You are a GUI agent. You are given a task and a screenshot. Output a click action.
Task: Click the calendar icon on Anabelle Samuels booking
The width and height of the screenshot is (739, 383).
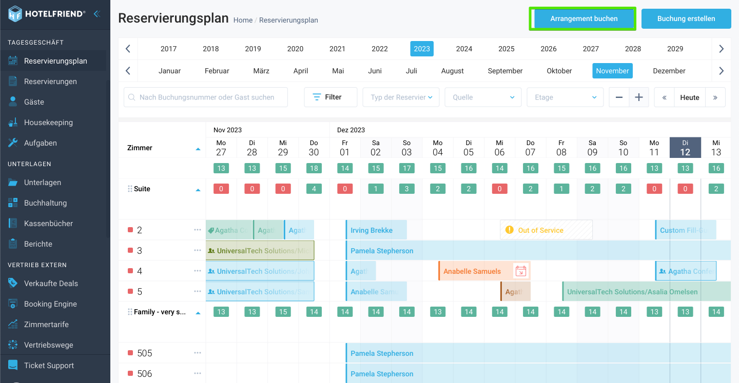(x=521, y=271)
